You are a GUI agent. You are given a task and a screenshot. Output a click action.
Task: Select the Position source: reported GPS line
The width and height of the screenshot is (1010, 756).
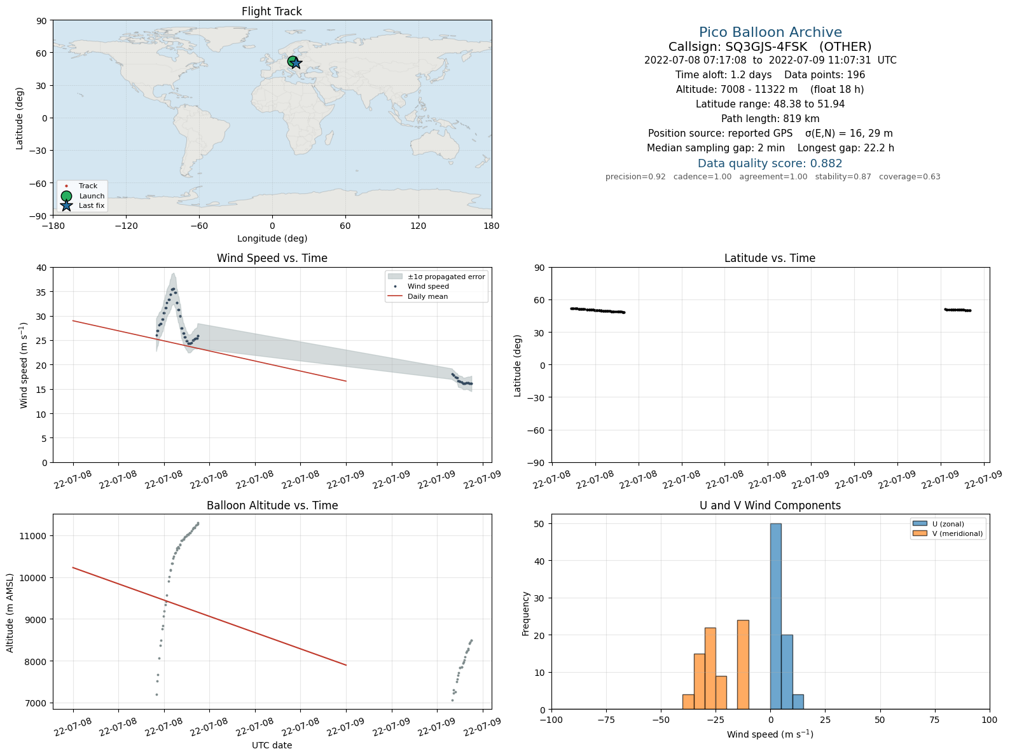(770, 134)
